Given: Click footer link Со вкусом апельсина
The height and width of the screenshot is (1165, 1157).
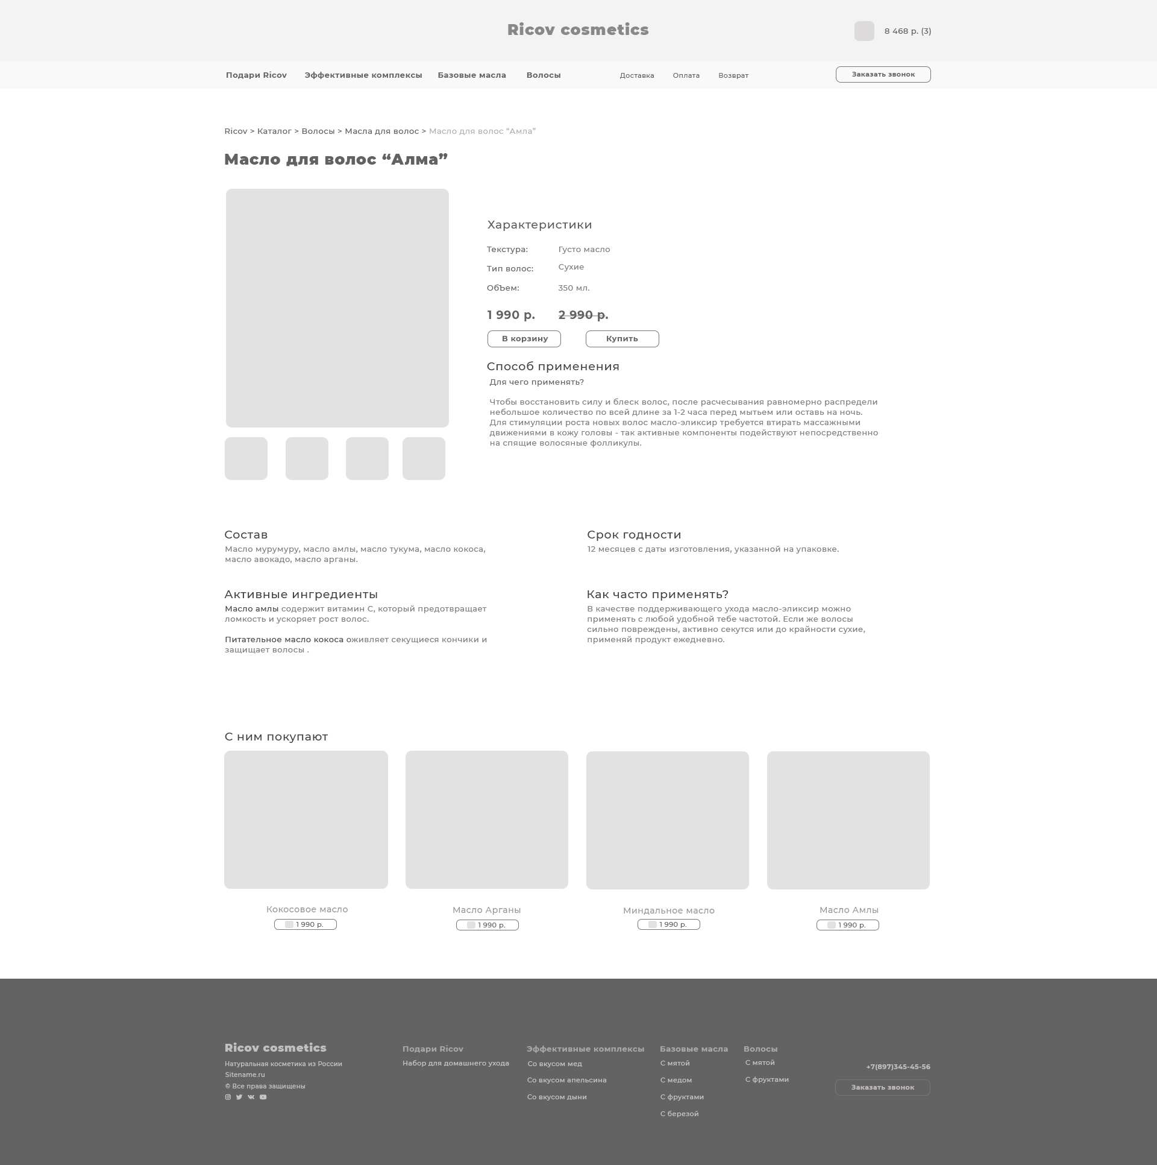Looking at the screenshot, I should 566,1080.
